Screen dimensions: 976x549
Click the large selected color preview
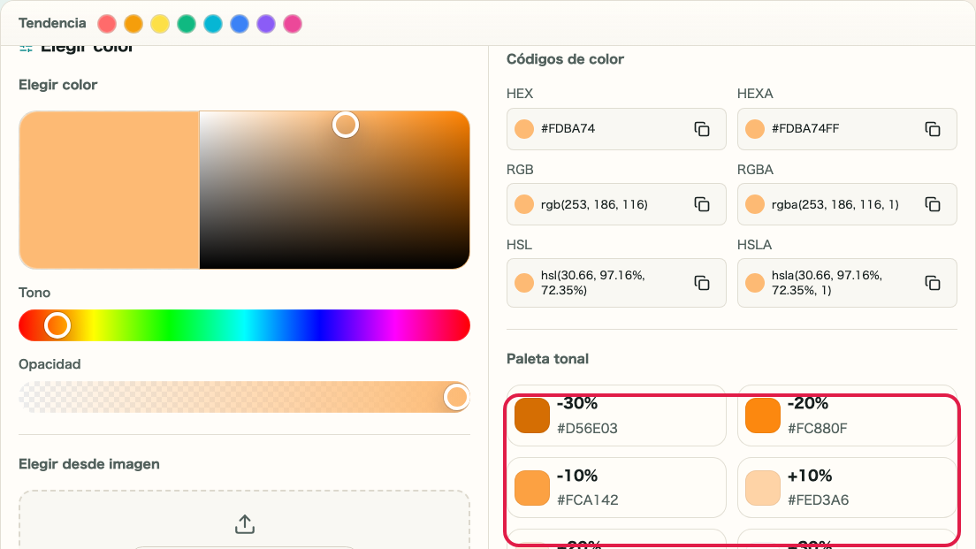click(110, 190)
